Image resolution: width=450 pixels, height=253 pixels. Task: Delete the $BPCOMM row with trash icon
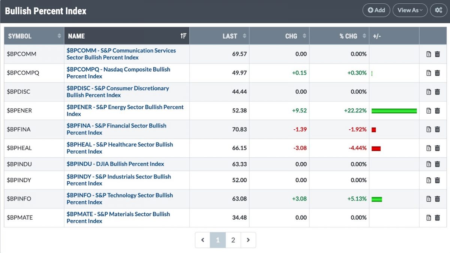pos(437,54)
